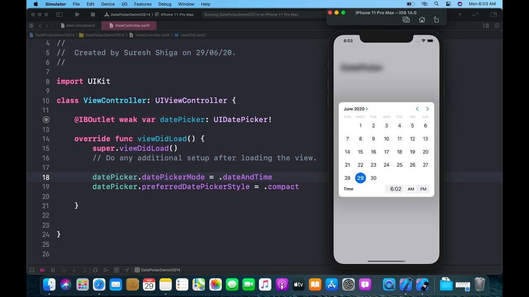Open the Debug menu
Viewport: 529px width, 297px height.
165,4
